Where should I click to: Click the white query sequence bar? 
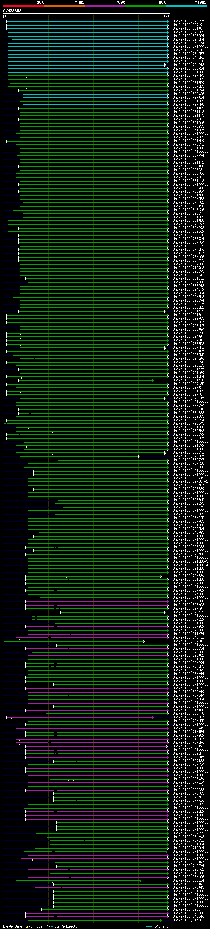pyautogui.click(x=87, y=14)
